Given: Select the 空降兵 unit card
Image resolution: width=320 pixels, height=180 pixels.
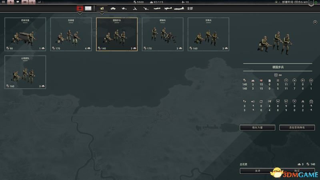Looking at the screenshot, I should click(x=208, y=34).
